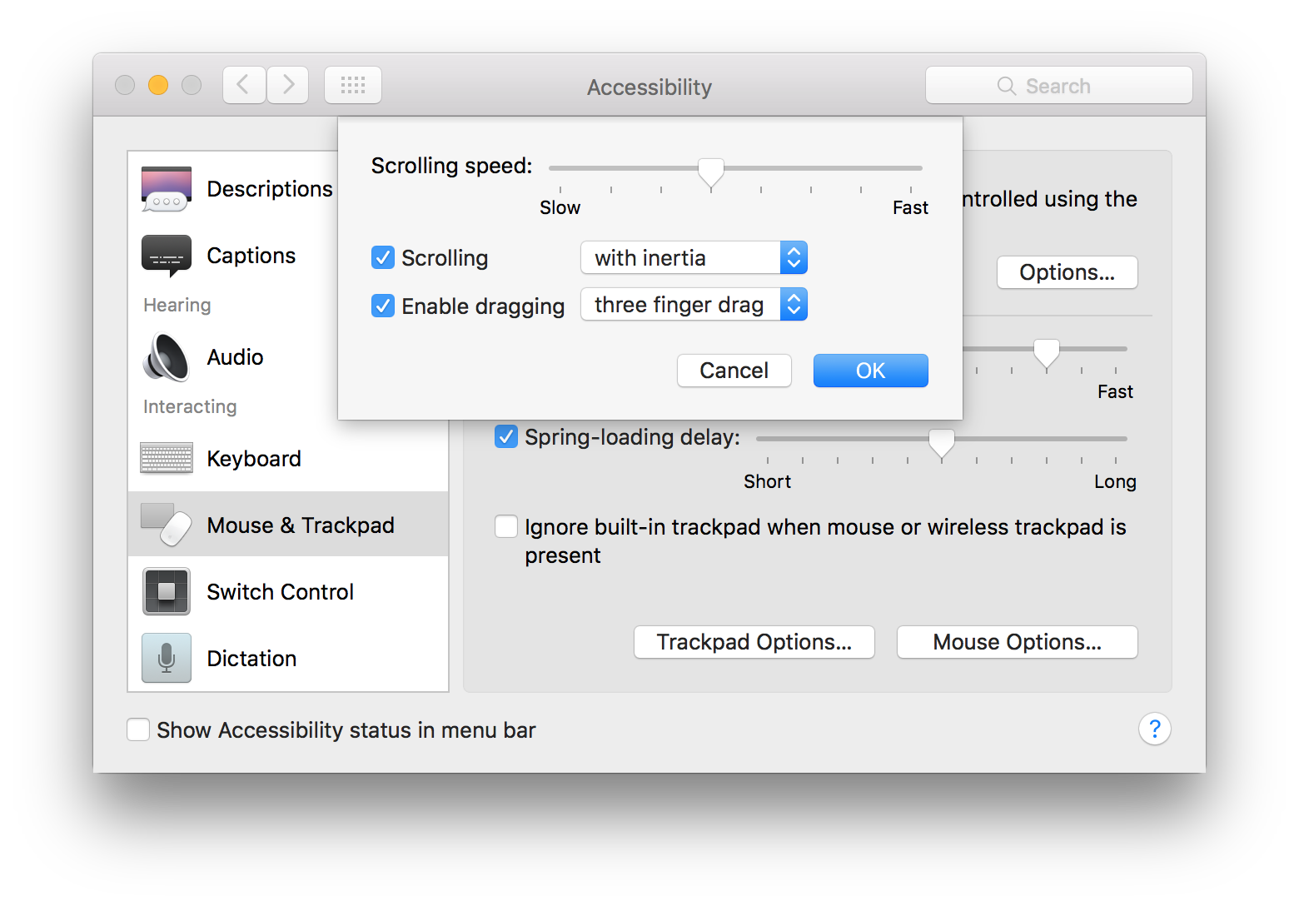This screenshot has width=1299, height=906.
Task: Open the Dictation microphone icon
Action: [166, 657]
